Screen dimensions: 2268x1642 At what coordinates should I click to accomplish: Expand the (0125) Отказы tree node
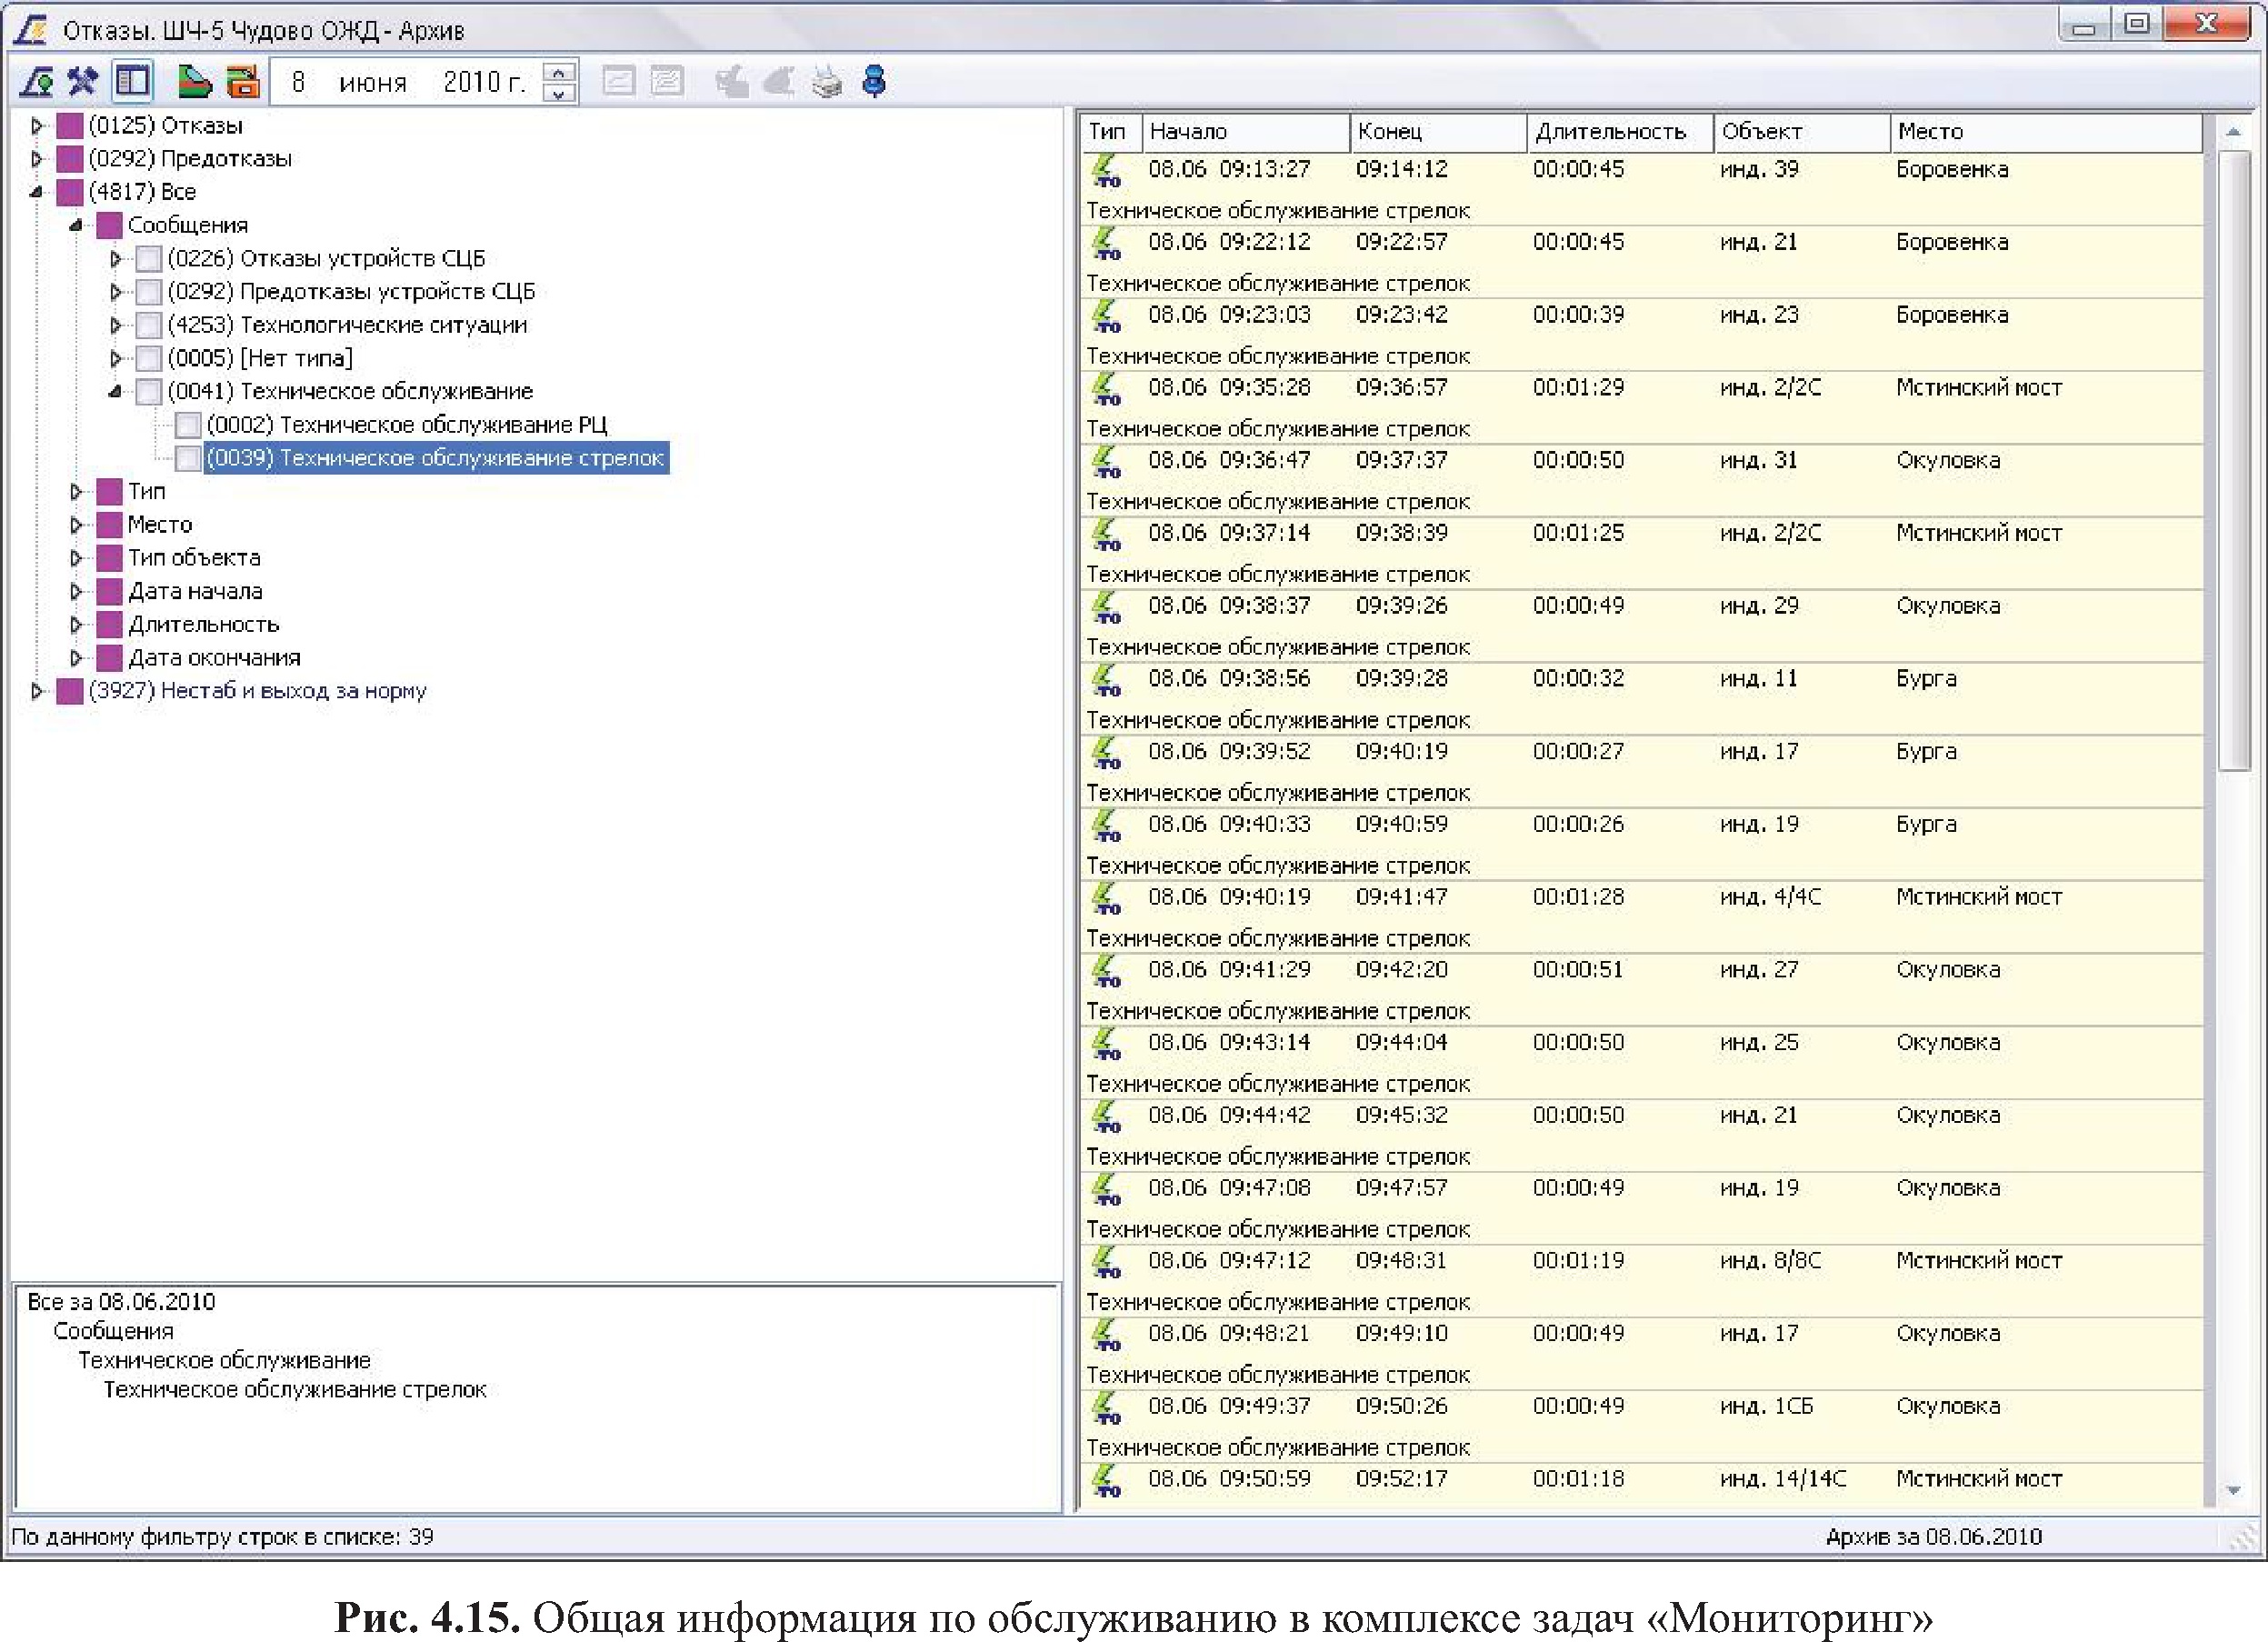(37, 126)
